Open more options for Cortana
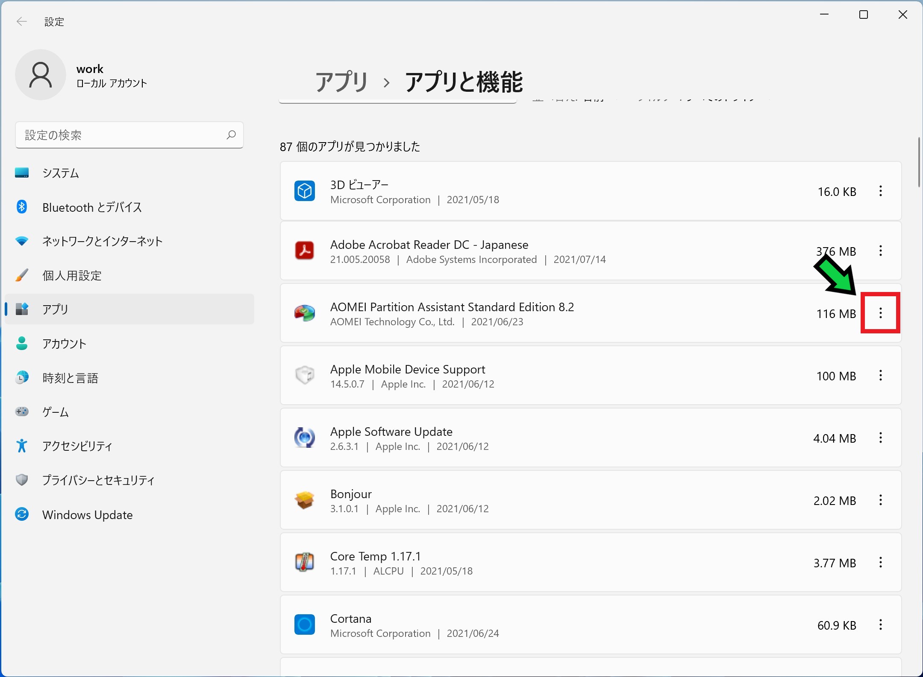The height and width of the screenshot is (677, 923). click(x=881, y=624)
